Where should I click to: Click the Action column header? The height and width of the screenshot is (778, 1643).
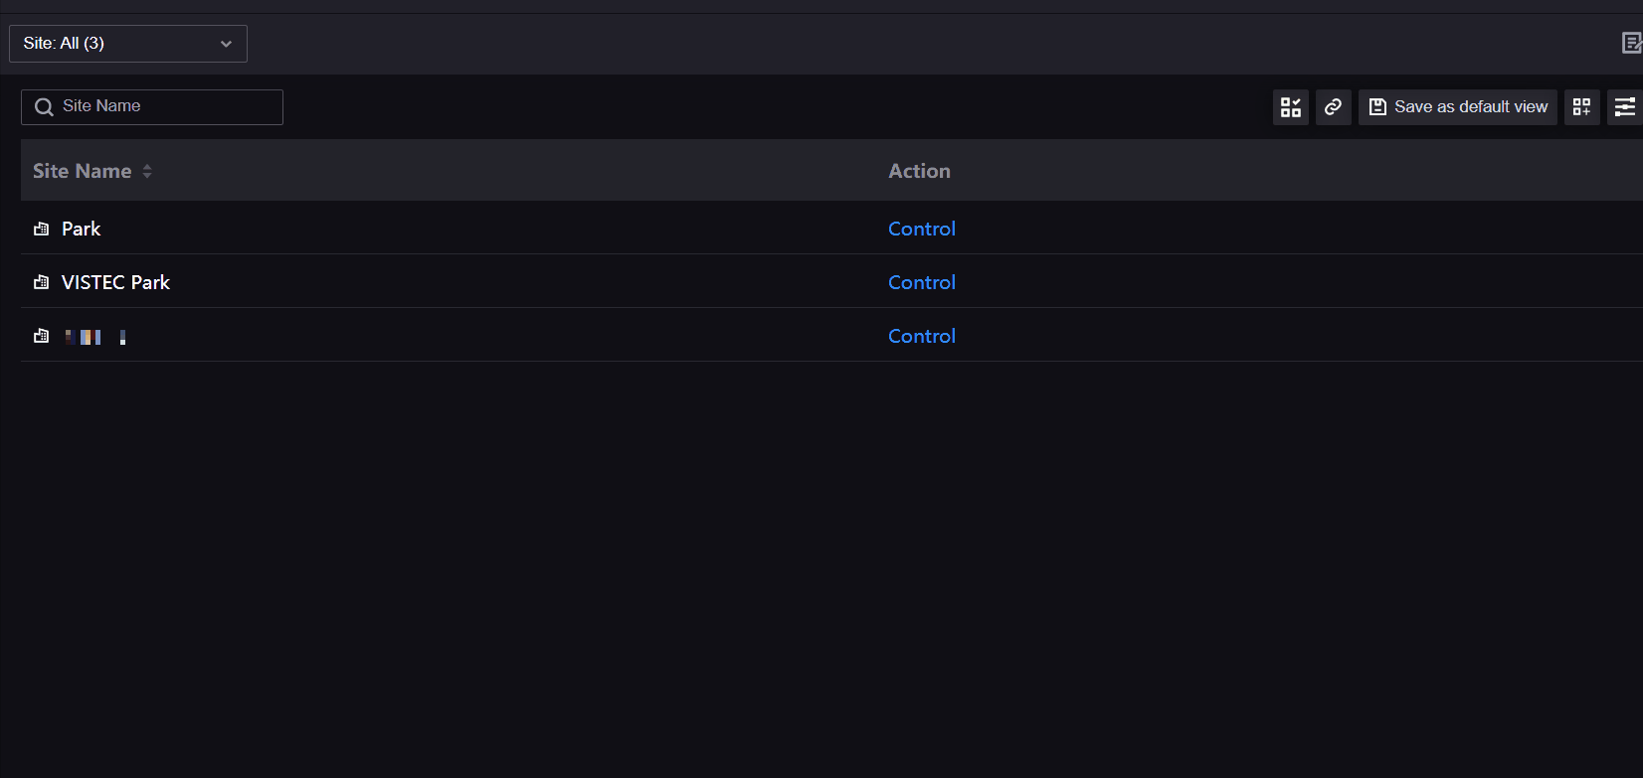point(919,171)
